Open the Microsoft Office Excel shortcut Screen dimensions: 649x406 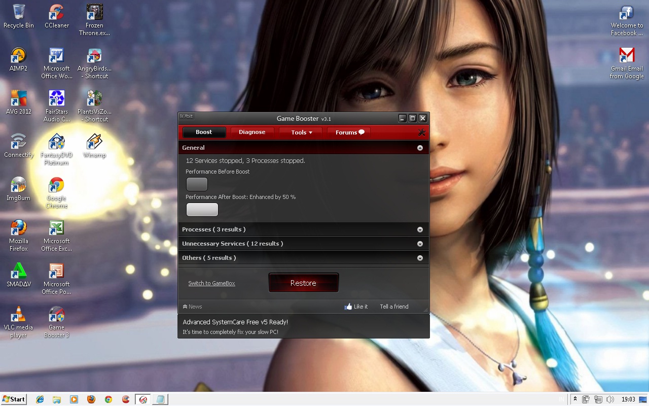[x=57, y=236]
